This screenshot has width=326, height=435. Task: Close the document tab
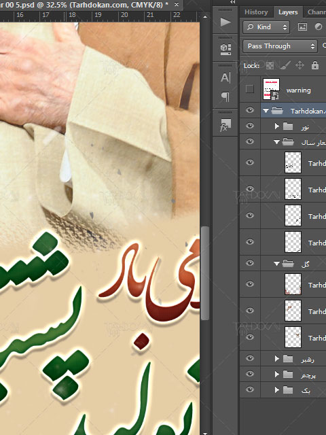point(177,5)
